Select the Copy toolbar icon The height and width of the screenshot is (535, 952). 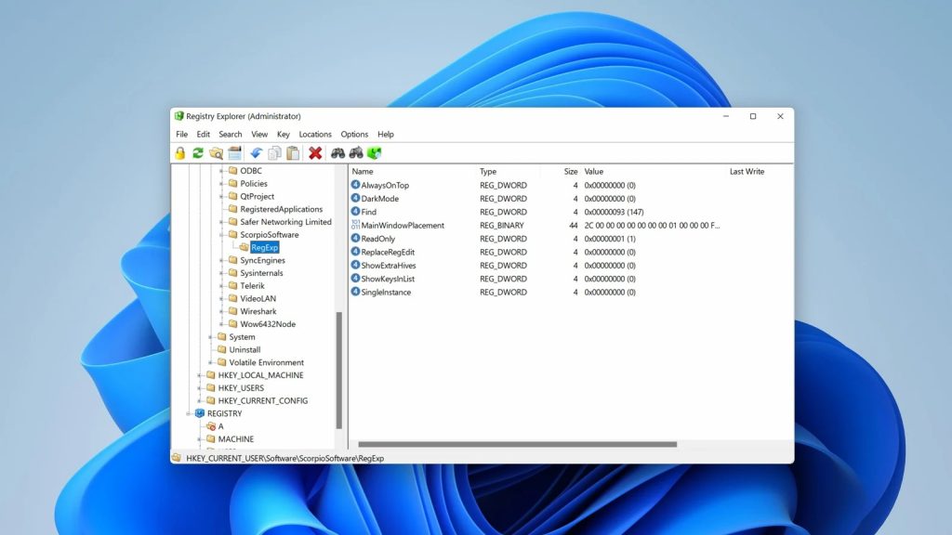click(x=273, y=152)
